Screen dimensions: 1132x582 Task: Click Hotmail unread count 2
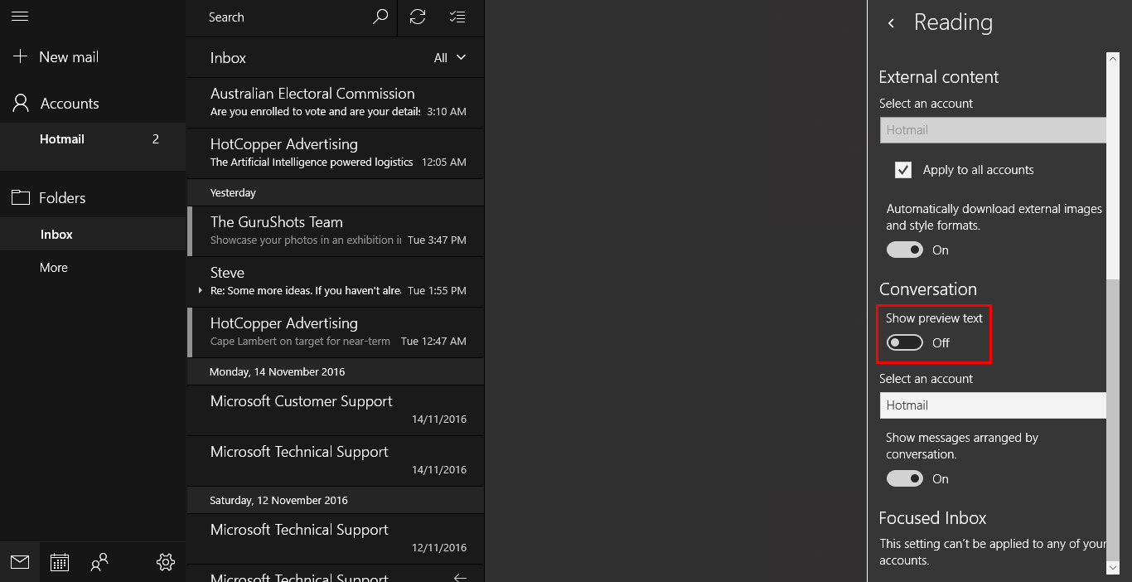point(156,138)
